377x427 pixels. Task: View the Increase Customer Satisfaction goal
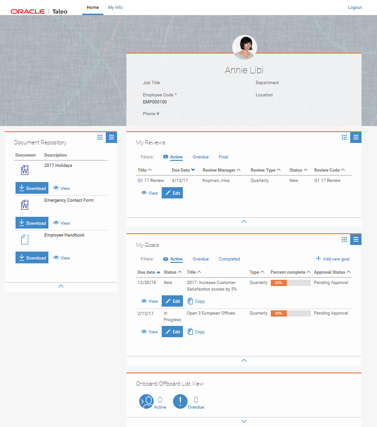pyautogui.click(x=149, y=301)
